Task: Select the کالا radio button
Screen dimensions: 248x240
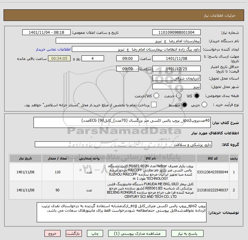Action: coord(196,96)
